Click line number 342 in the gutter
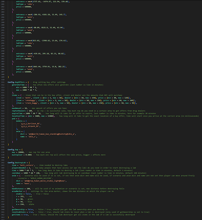202x220 pixels. (3, 163)
